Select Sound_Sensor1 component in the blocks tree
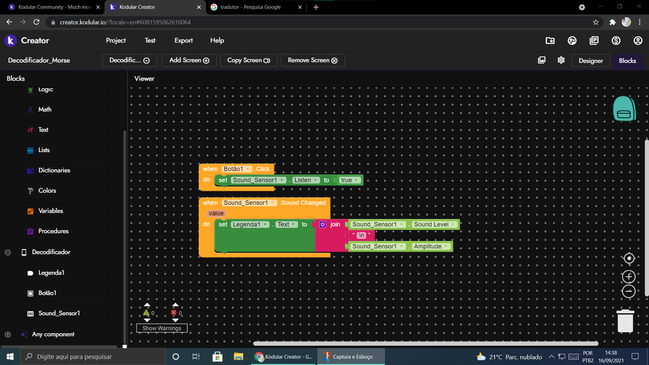The height and width of the screenshot is (365, 649). click(x=64, y=313)
